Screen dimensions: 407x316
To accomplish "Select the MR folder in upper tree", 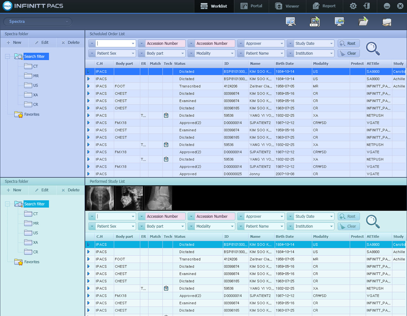I will pos(36,76).
